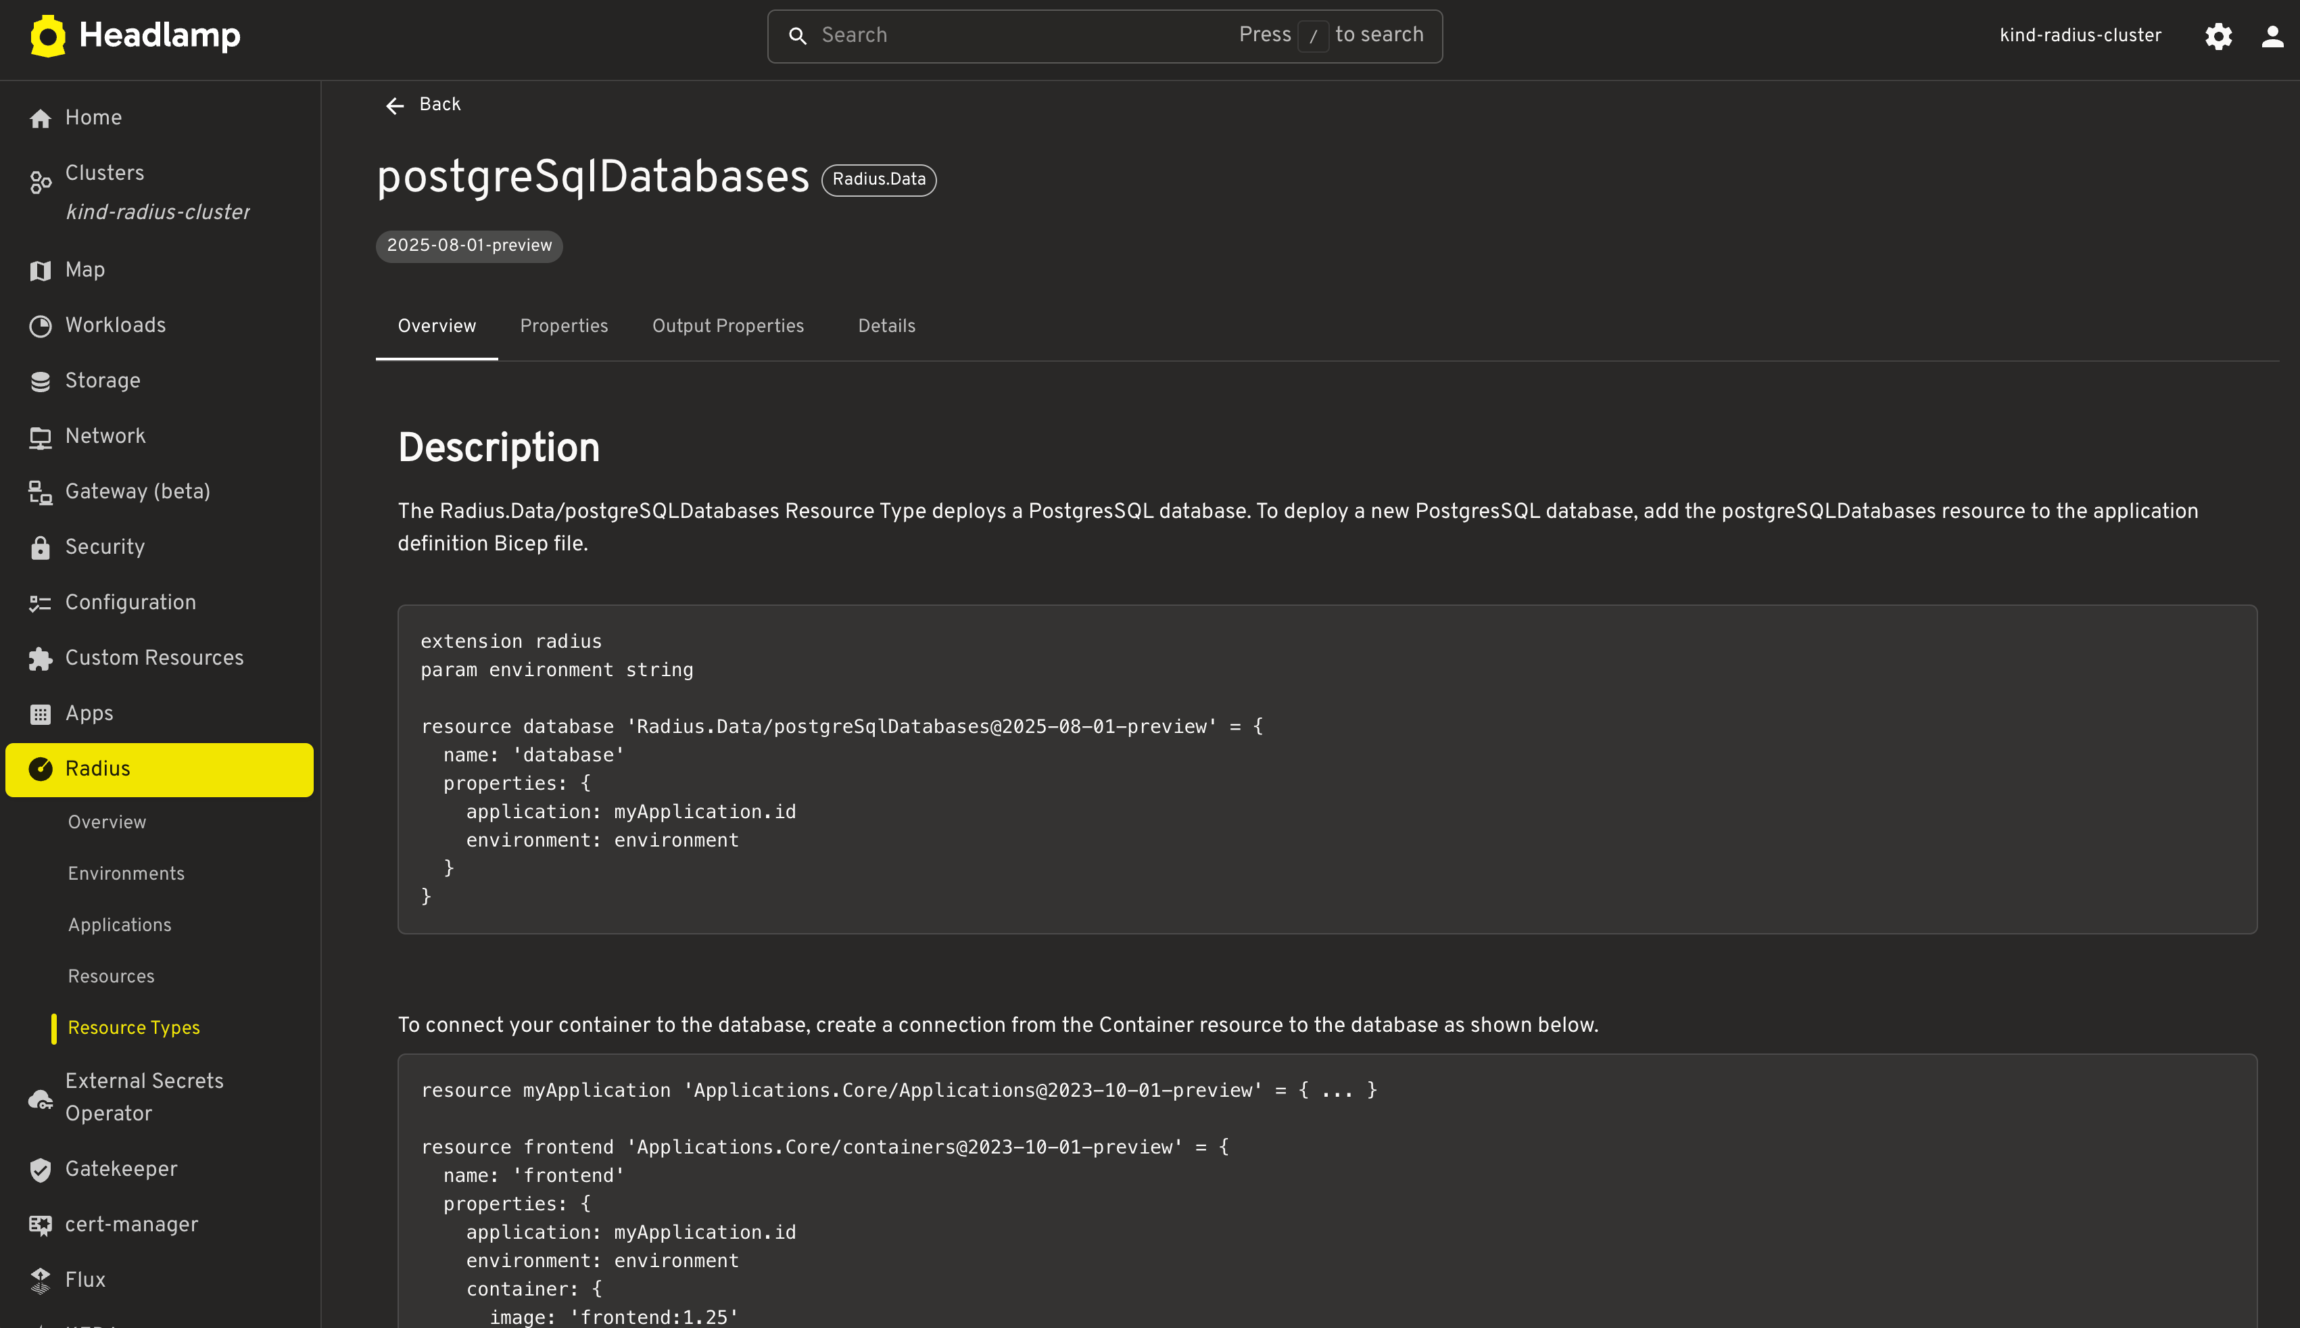
Task: Click the Gatekeeper shield icon
Action: point(40,1170)
